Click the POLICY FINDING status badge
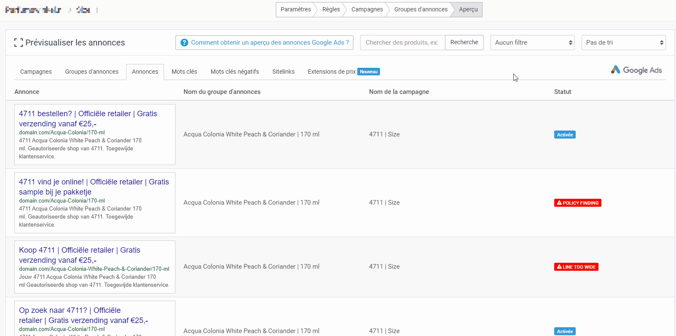 point(578,203)
